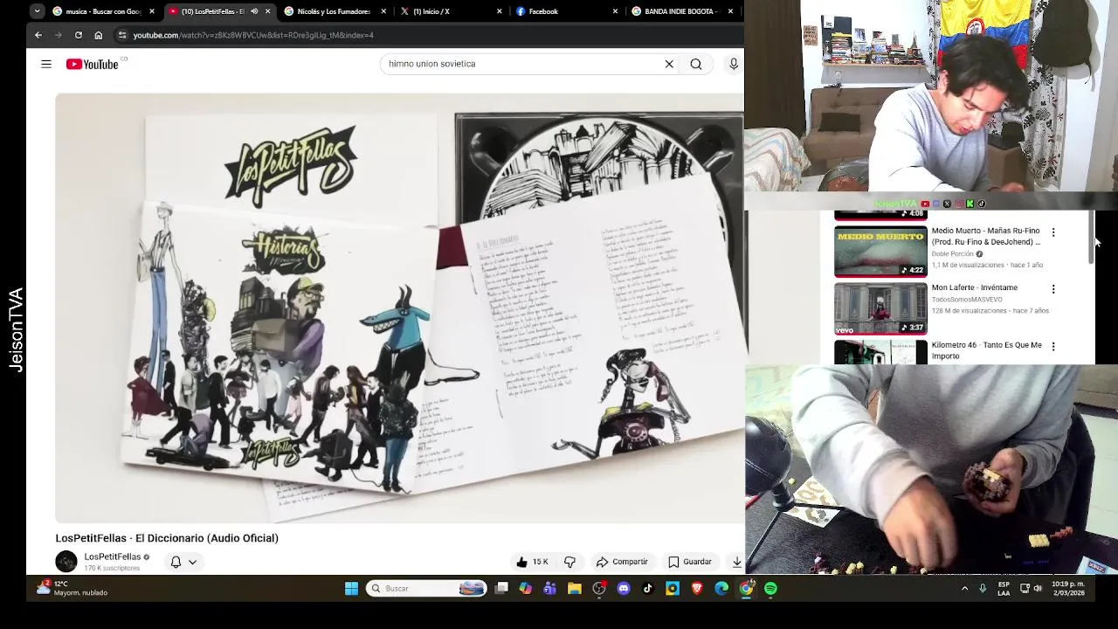This screenshot has width=1118, height=629.
Task: Click the video title El Diccionario
Action: point(167,538)
